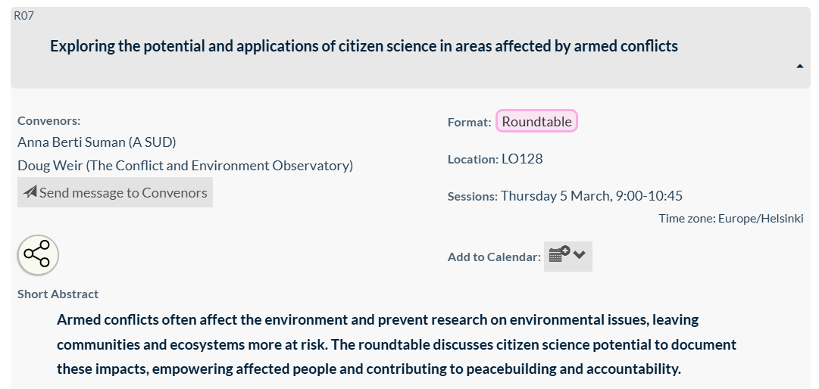Screen dimensions: 819x389
Task: Click the Format label
Action: point(469,122)
